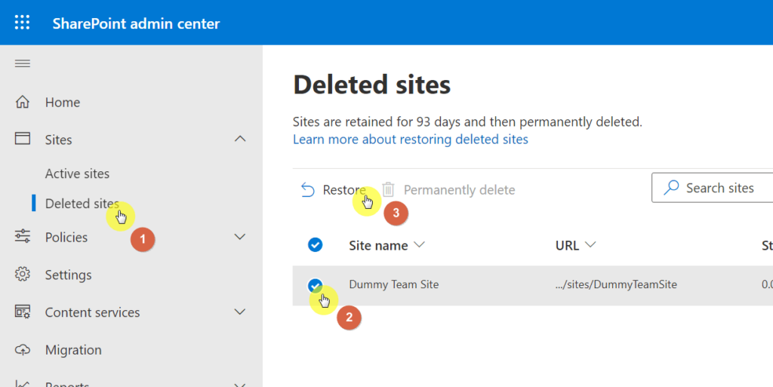This screenshot has height=387, width=773.
Task: Click the Restore button label
Action: click(344, 189)
